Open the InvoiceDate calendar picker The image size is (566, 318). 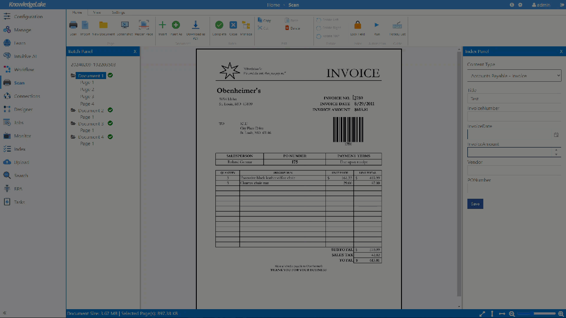click(556, 134)
